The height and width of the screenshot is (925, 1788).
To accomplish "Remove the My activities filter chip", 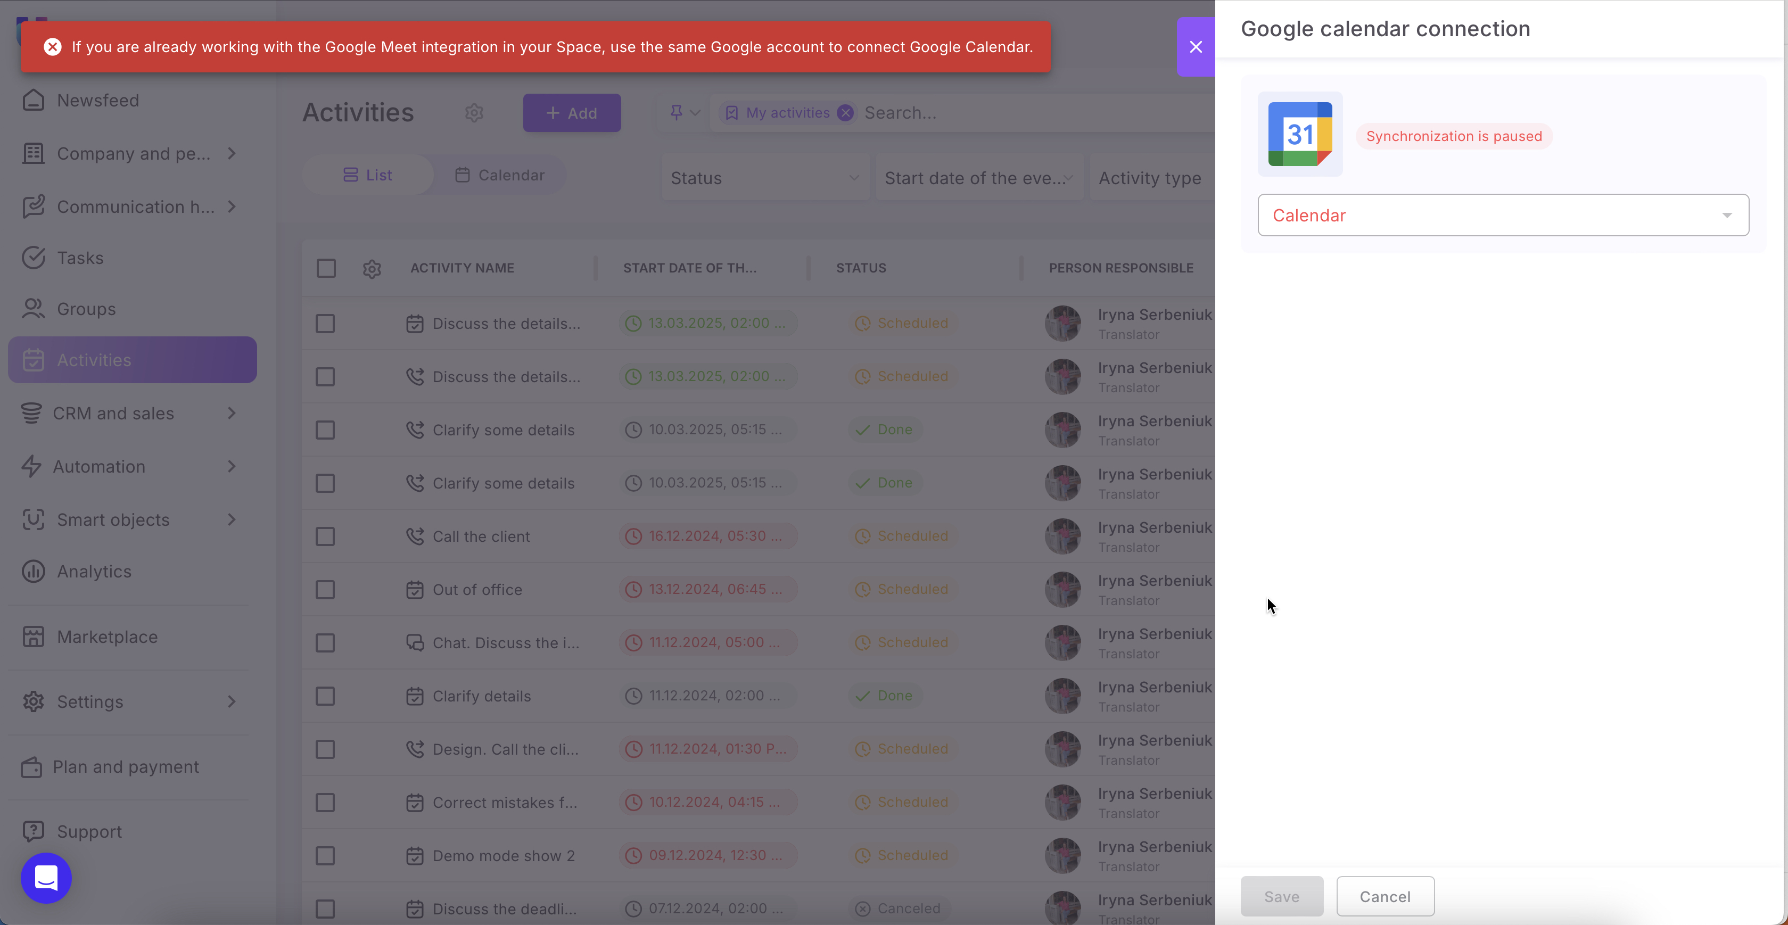I will click(845, 113).
